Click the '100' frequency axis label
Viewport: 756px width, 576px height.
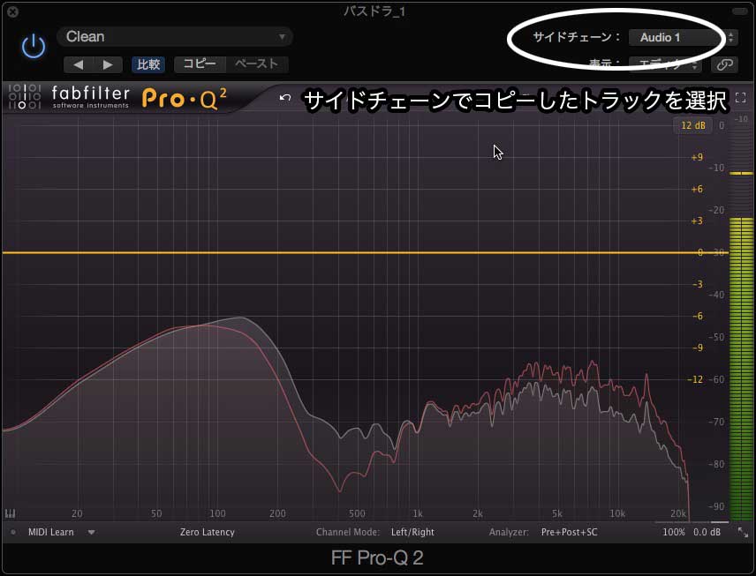coord(217,513)
